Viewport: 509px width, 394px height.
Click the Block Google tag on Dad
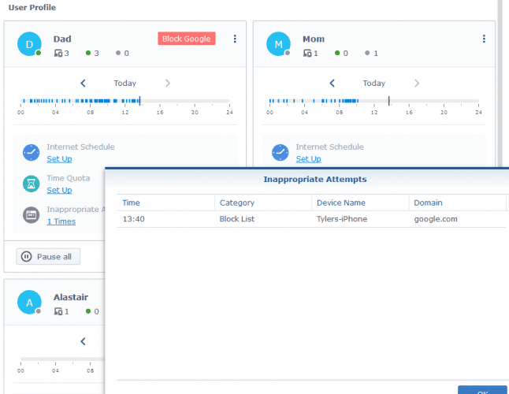pyautogui.click(x=186, y=39)
